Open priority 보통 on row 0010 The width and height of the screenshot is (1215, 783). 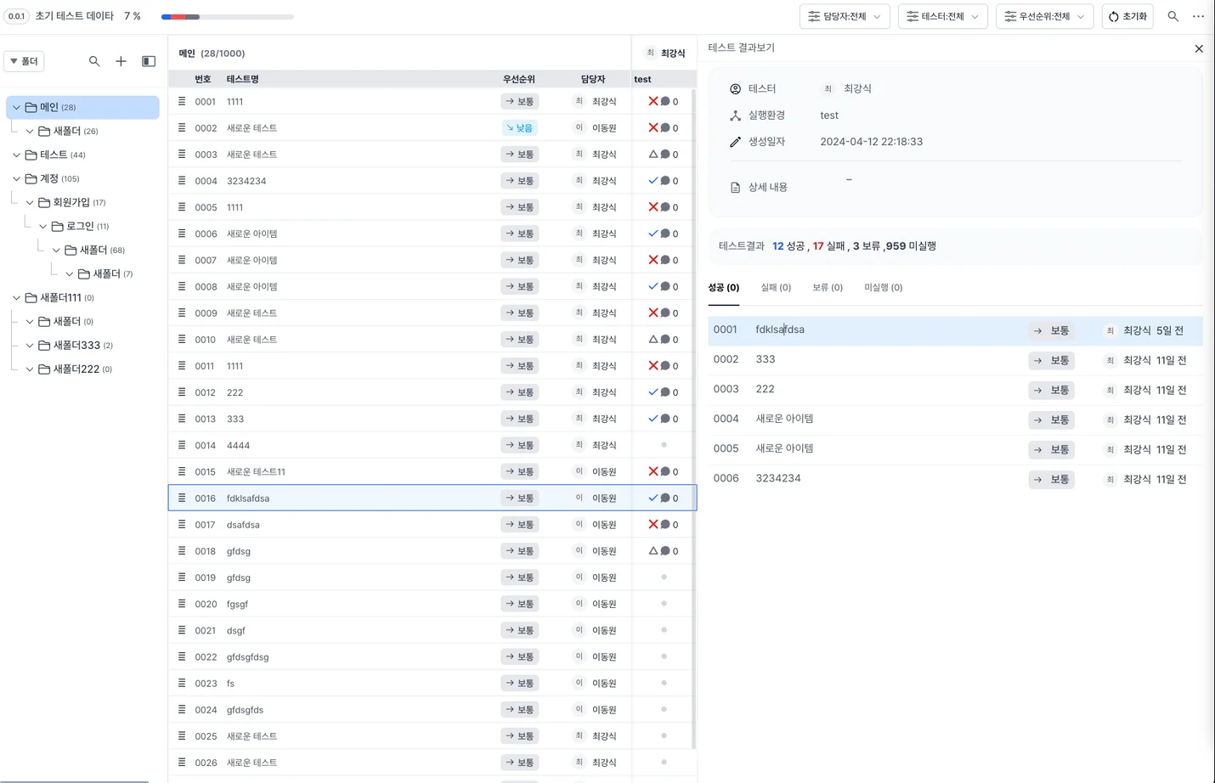click(x=519, y=339)
